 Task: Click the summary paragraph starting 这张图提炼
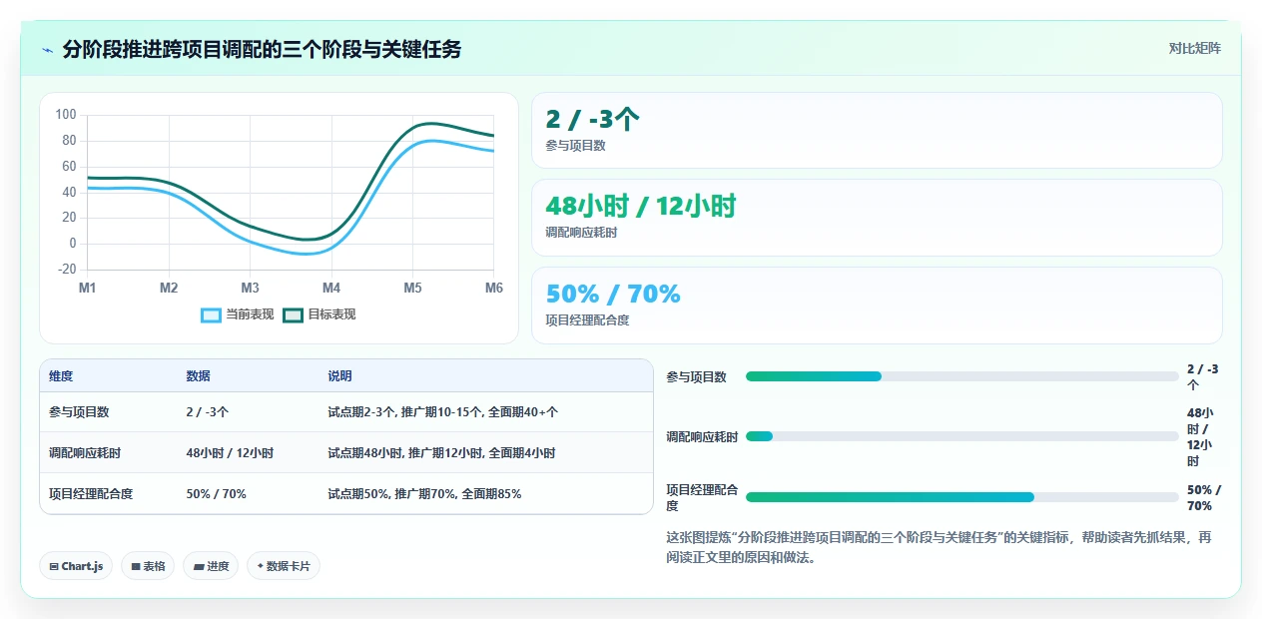[x=939, y=547]
